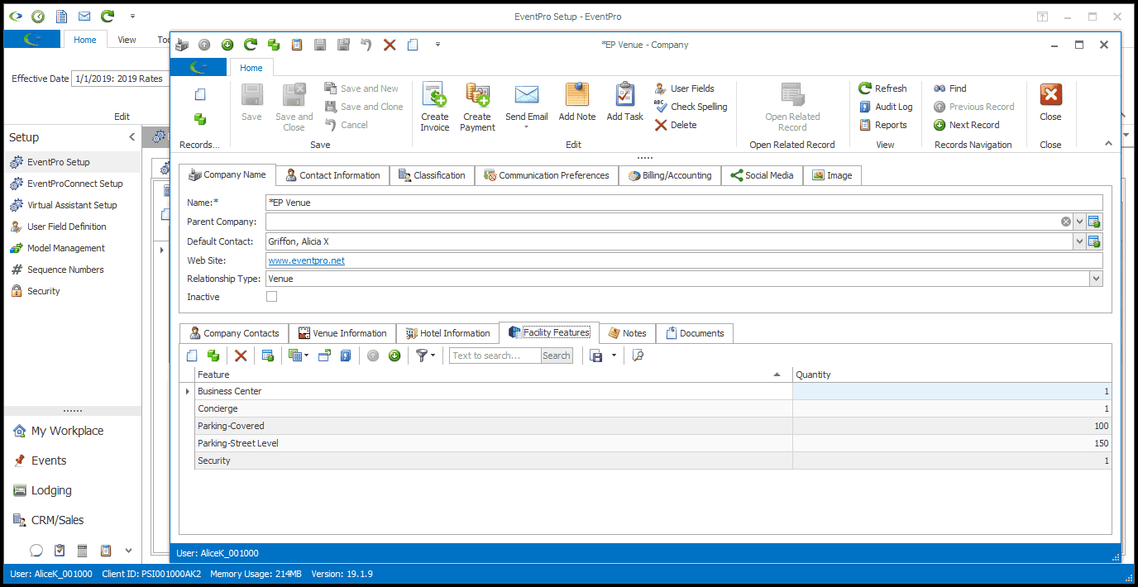Click the print preview magnifier in grid toolbar
Image resolution: width=1138 pixels, height=587 pixels.
click(x=638, y=356)
